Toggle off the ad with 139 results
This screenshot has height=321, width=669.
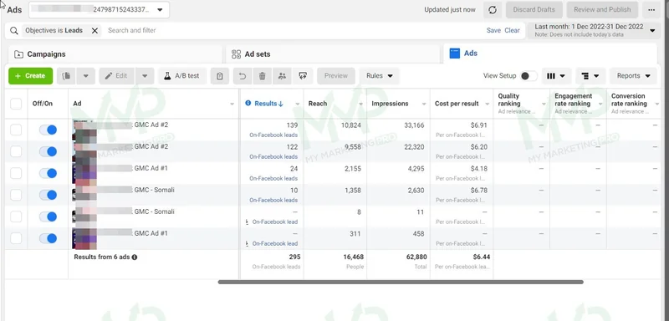click(x=49, y=130)
